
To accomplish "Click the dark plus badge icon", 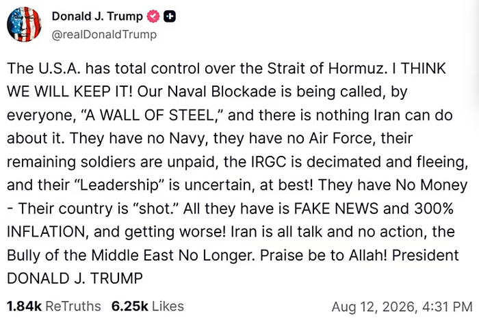I will [170, 16].
